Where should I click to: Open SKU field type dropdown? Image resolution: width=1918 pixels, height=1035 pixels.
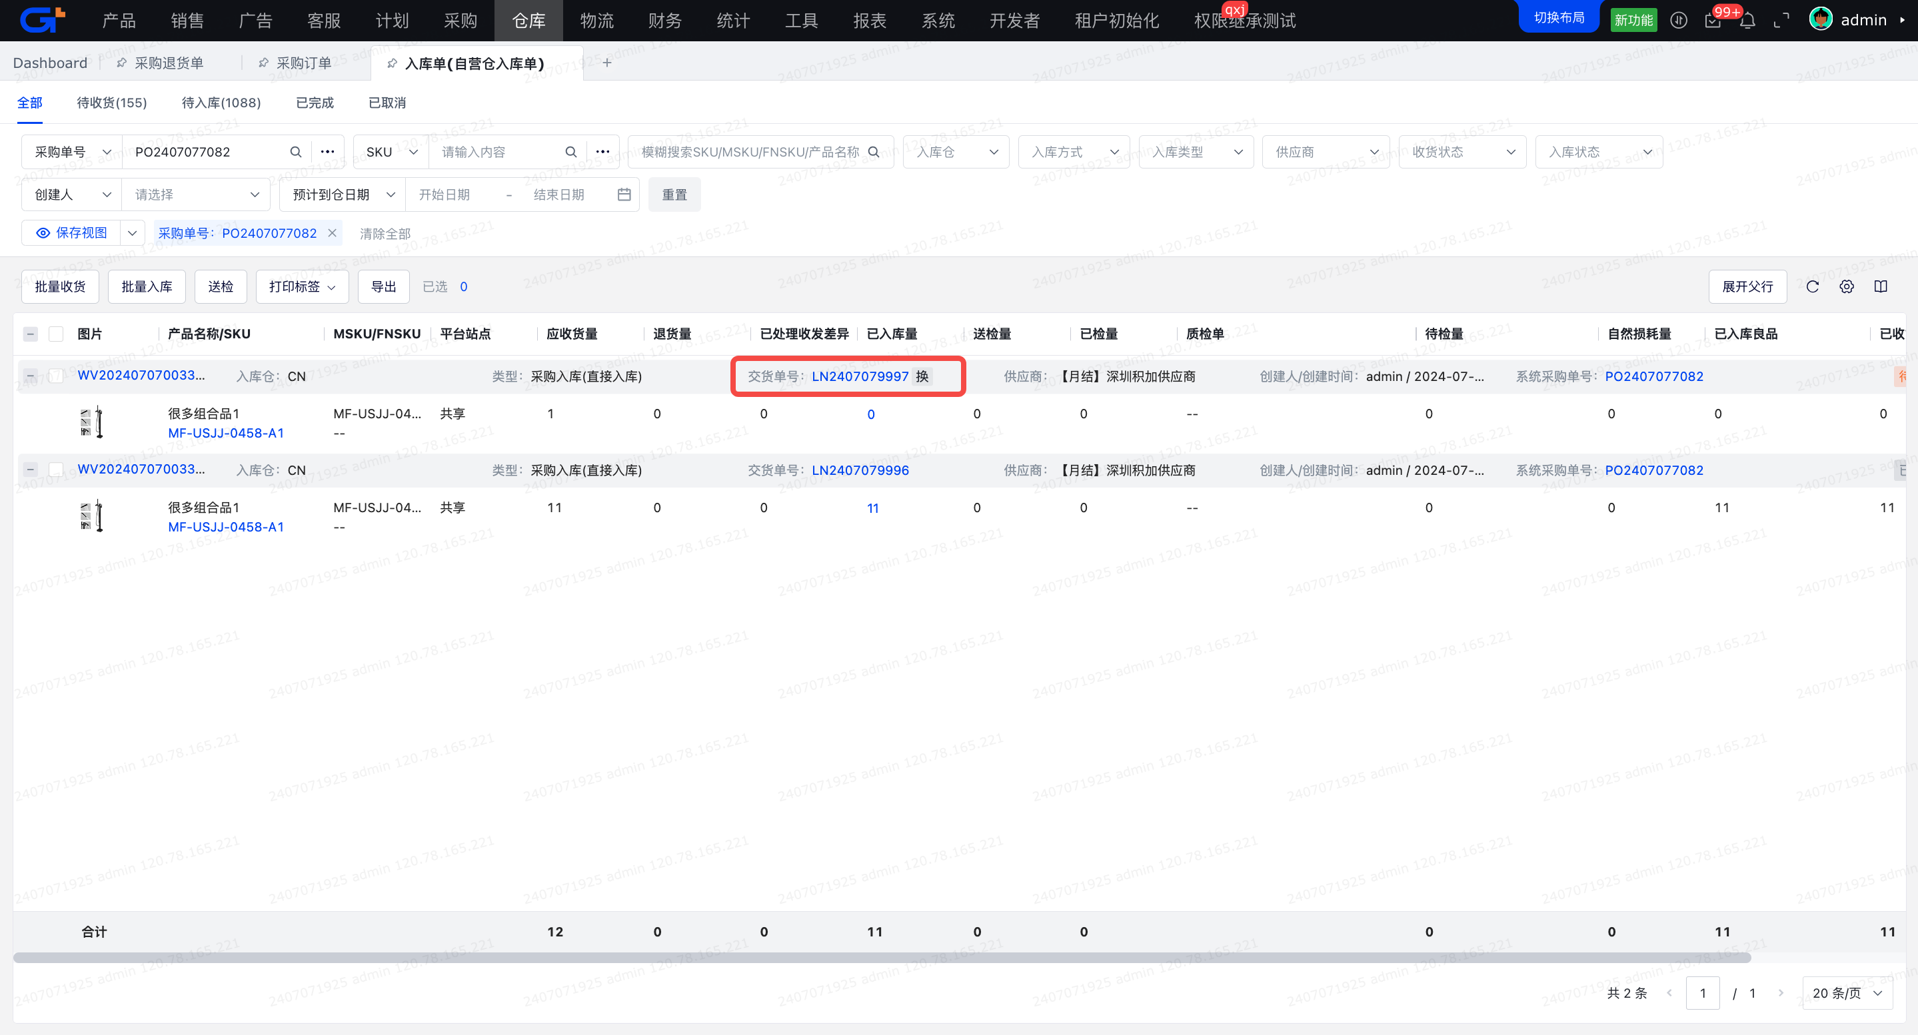click(x=391, y=152)
